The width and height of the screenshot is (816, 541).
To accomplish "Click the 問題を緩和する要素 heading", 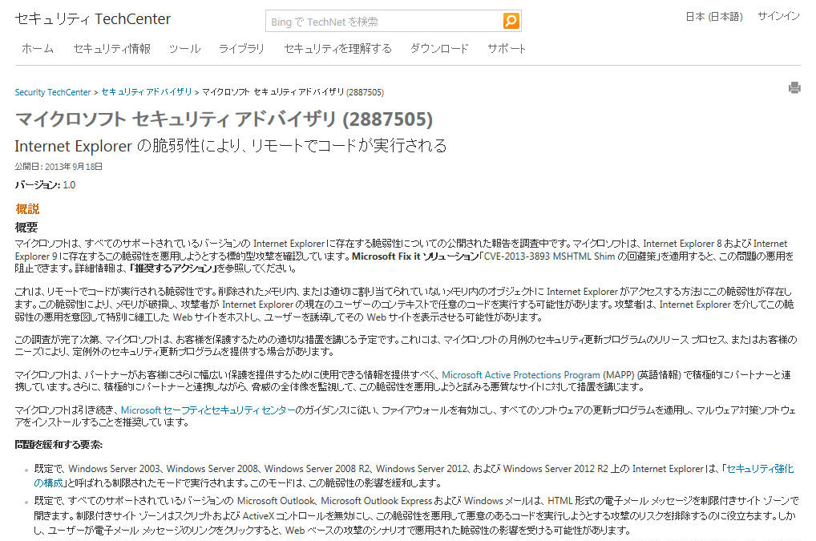I will coord(59,444).
